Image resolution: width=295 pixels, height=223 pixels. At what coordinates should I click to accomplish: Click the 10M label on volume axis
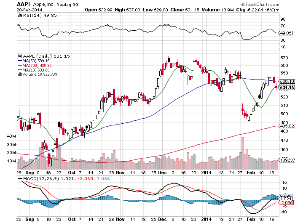[x=11, y=161]
